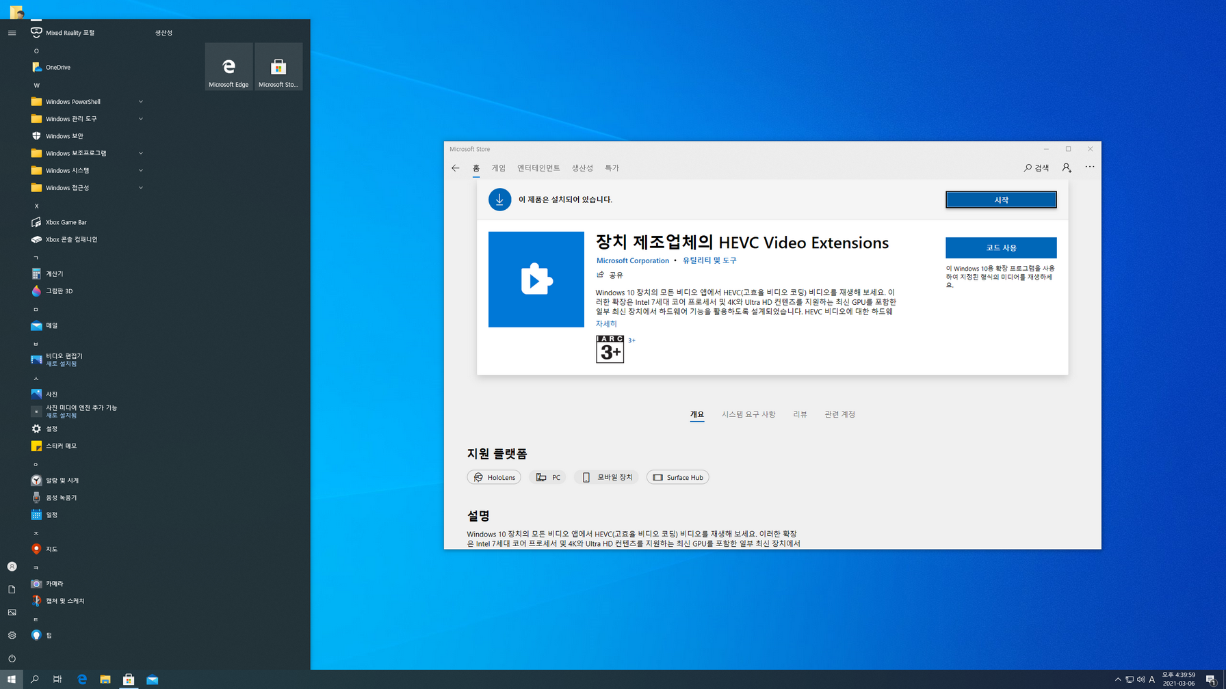This screenshot has height=689, width=1226.
Task: Click the 시작 launch button
Action: (x=1001, y=200)
